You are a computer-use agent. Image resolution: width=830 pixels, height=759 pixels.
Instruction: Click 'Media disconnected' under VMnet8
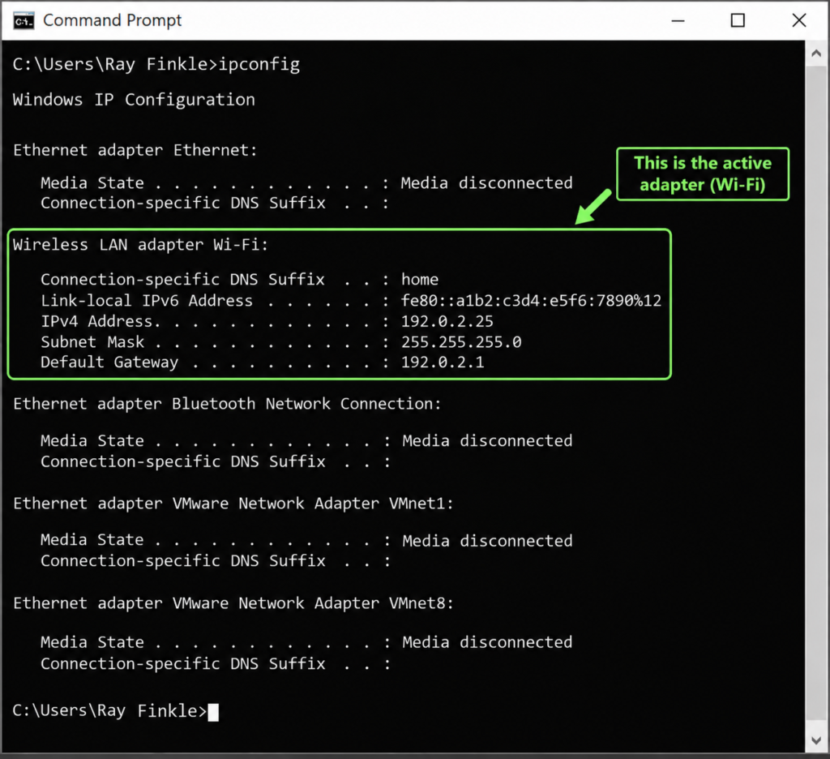(487, 642)
